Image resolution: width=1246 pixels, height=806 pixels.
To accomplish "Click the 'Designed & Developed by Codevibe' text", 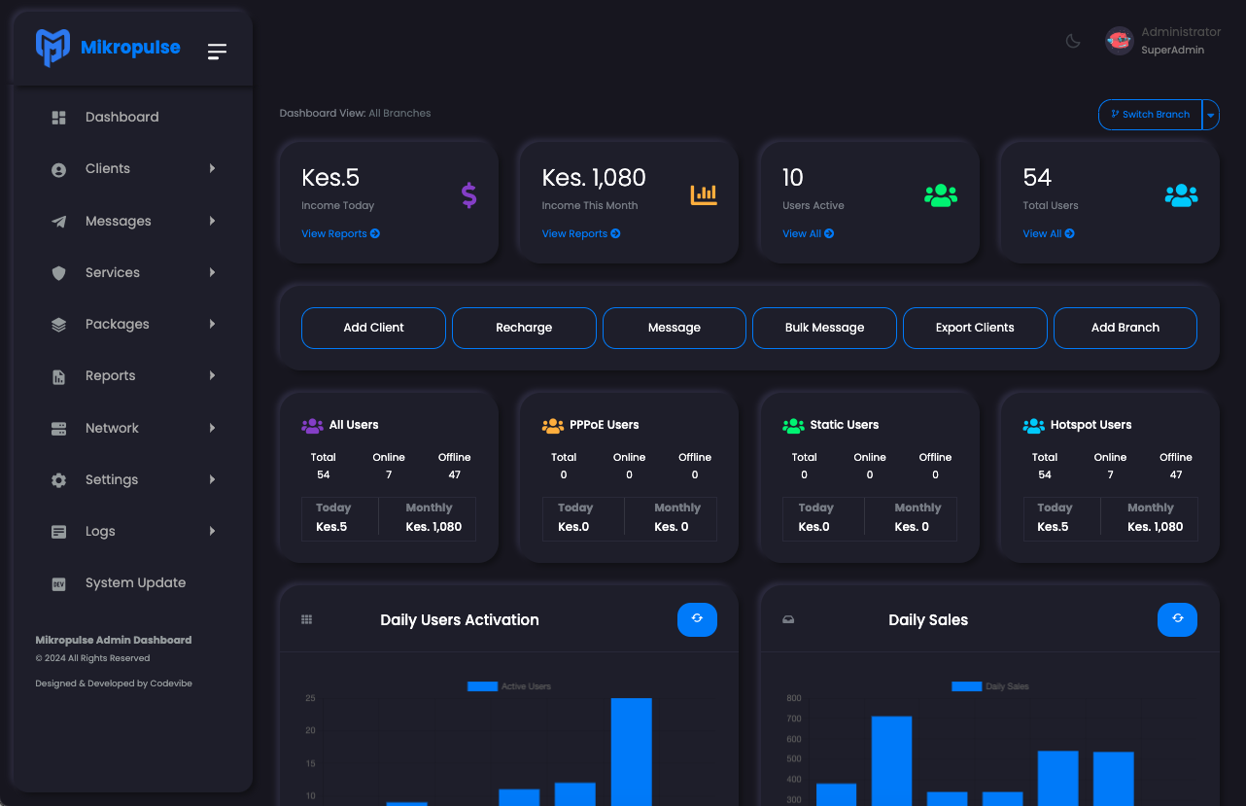I will coord(114,683).
